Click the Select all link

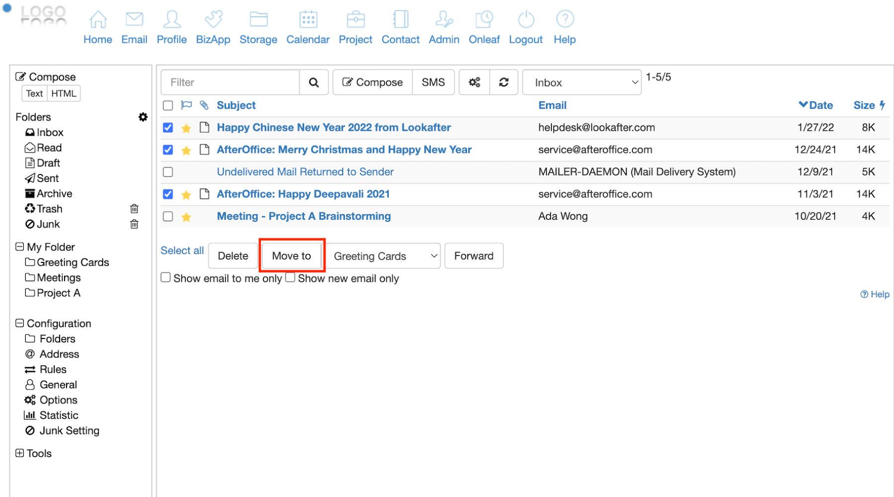point(182,250)
